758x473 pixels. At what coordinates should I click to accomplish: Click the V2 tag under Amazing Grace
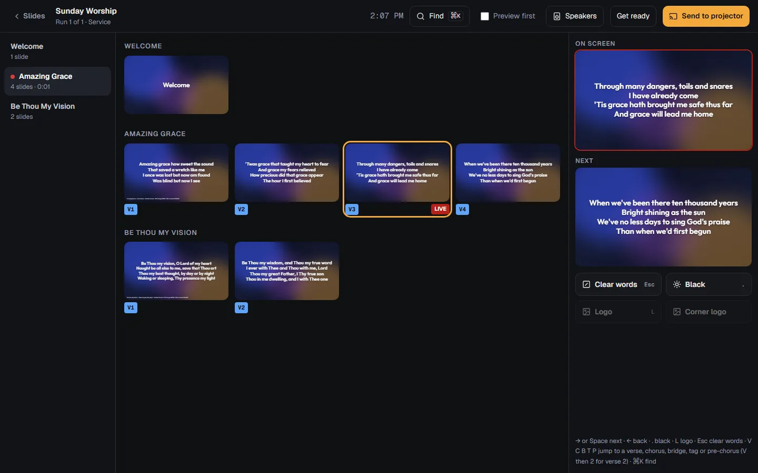pos(242,209)
